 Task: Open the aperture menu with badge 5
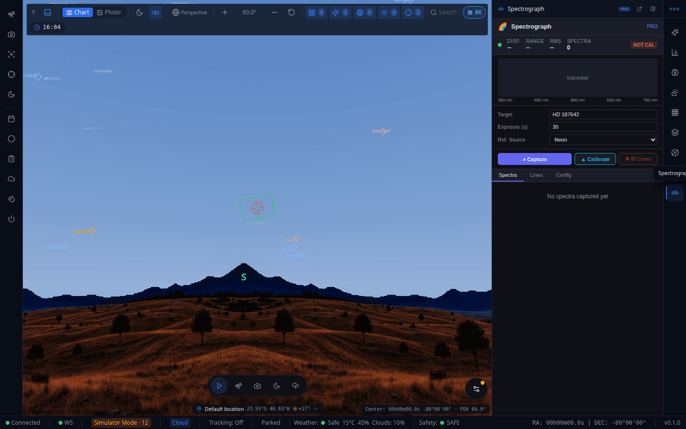tap(364, 12)
